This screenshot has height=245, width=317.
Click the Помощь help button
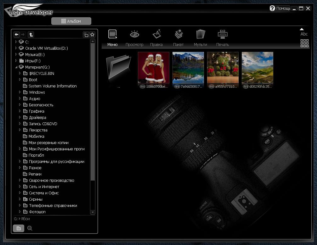point(280,8)
